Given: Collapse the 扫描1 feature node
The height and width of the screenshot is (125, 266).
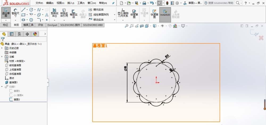Looking at the screenshot, I should tap(2, 86).
